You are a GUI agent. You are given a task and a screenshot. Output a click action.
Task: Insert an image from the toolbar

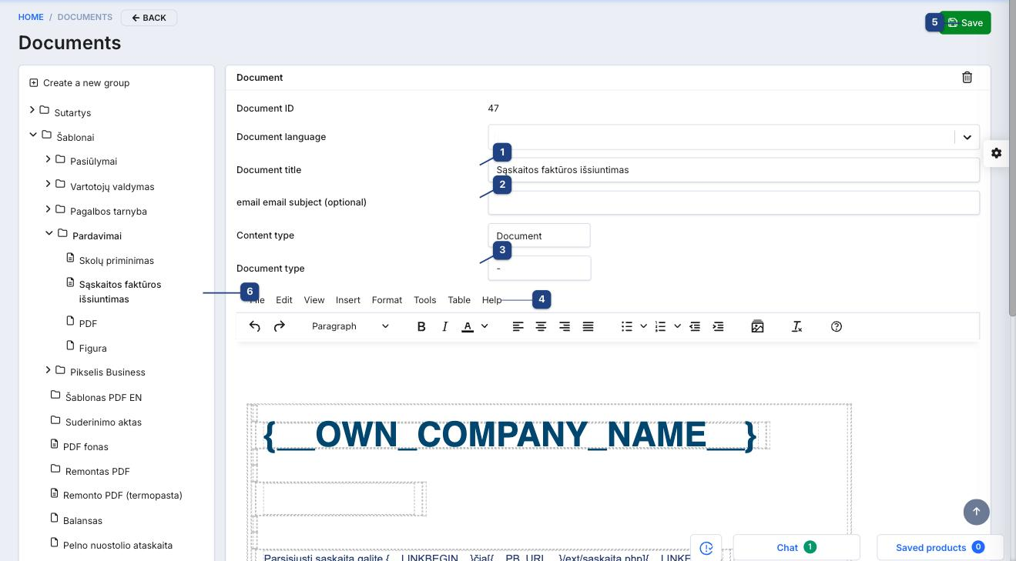coord(757,326)
